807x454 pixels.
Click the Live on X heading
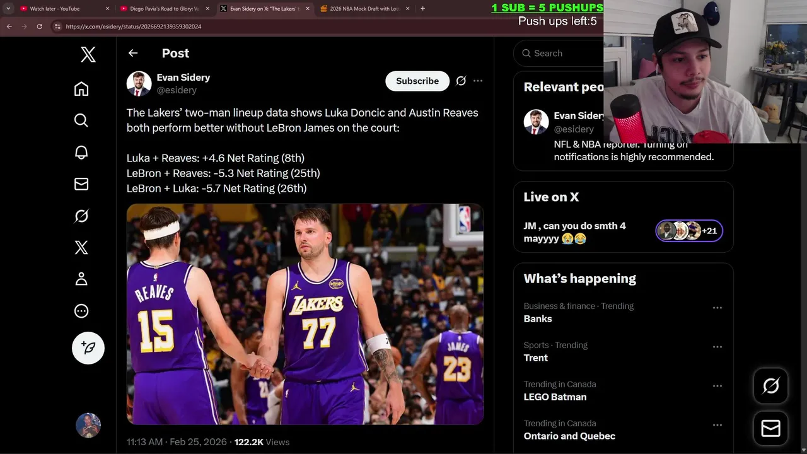point(551,197)
